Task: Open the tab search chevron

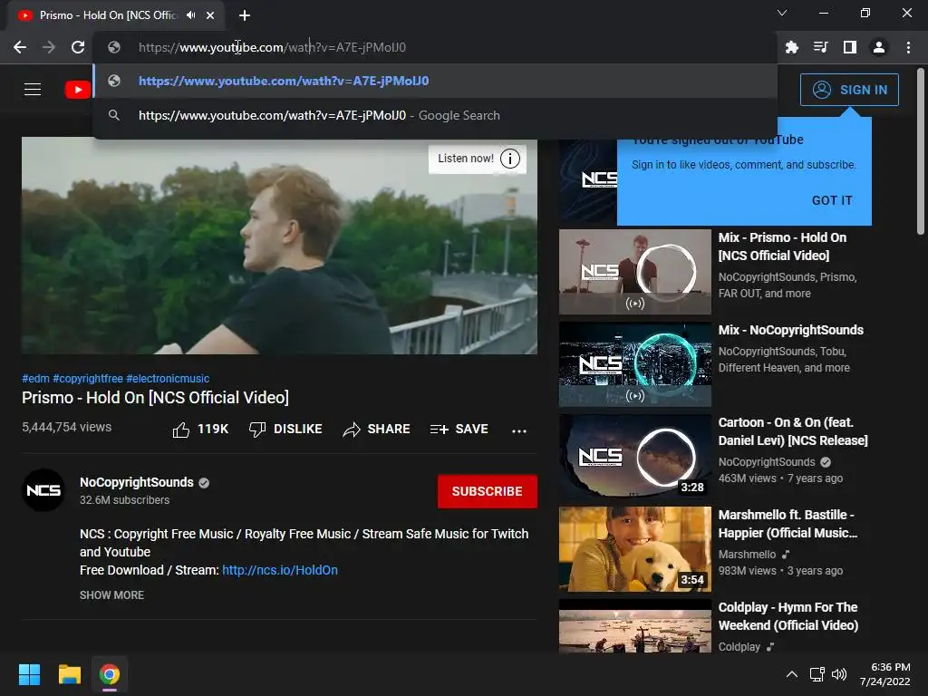Action: click(x=782, y=13)
